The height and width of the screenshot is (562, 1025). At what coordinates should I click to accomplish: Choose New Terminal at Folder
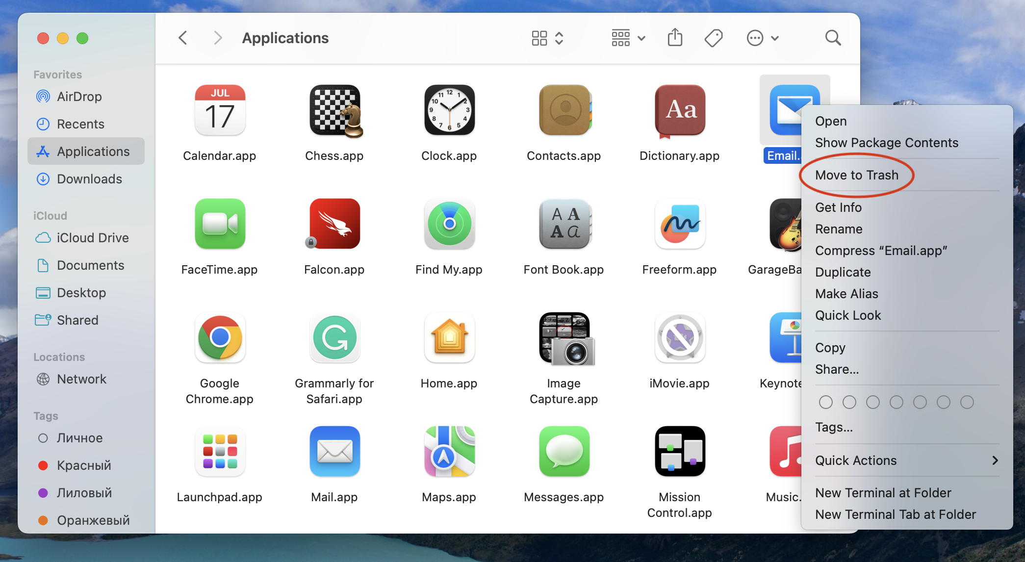click(x=907, y=493)
